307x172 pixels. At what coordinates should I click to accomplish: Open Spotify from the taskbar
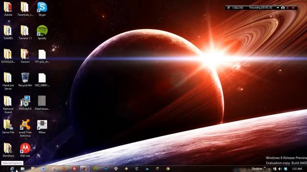pyautogui.click(x=95, y=169)
